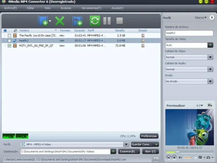Click film icon of M2TV_INTL row
Image resolution: width=217 pixels, height=163 pixels.
[x=15, y=45]
